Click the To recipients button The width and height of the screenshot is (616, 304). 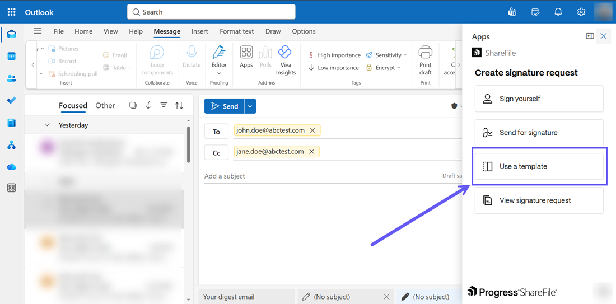tap(217, 132)
